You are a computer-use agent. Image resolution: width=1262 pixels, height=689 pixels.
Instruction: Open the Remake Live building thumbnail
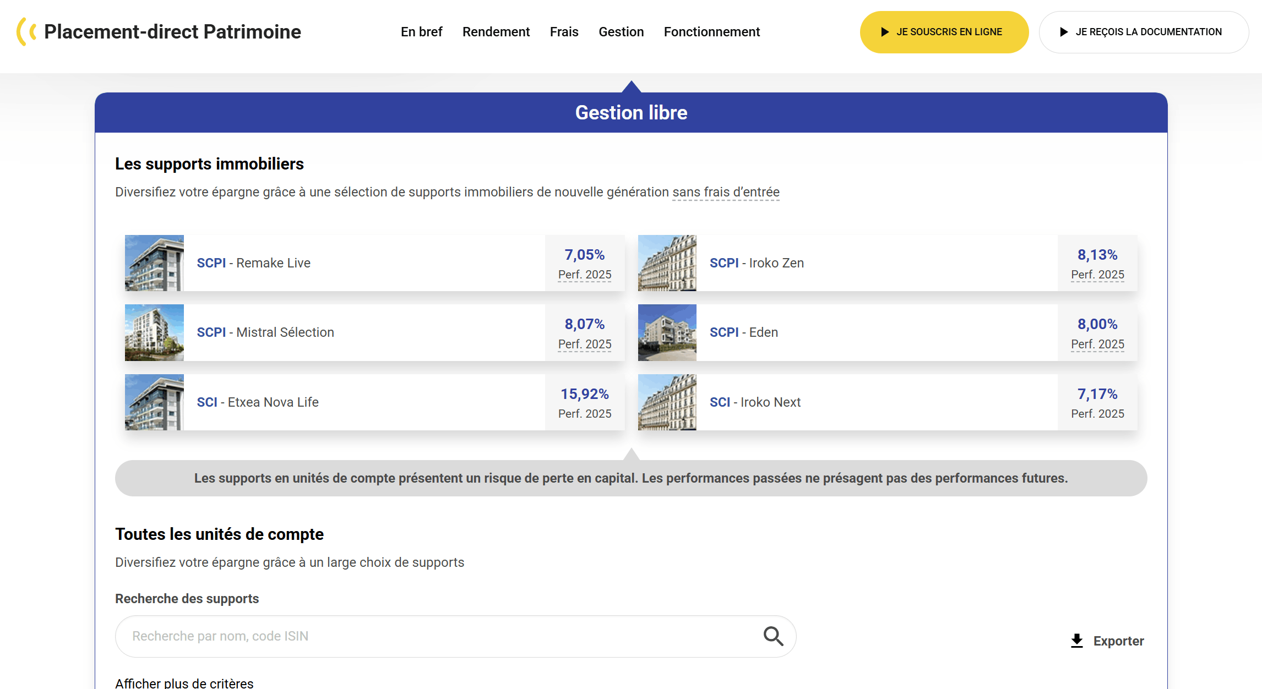[154, 263]
